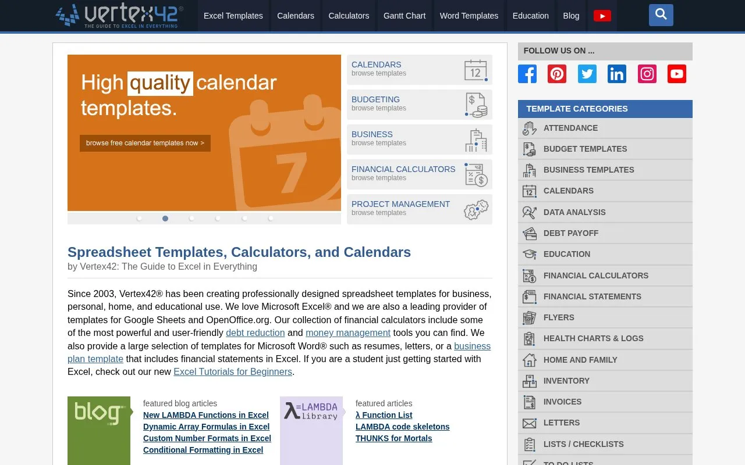Select the fourth slideshow dot
Viewport: 745px width, 465px height.
pos(218,219)
